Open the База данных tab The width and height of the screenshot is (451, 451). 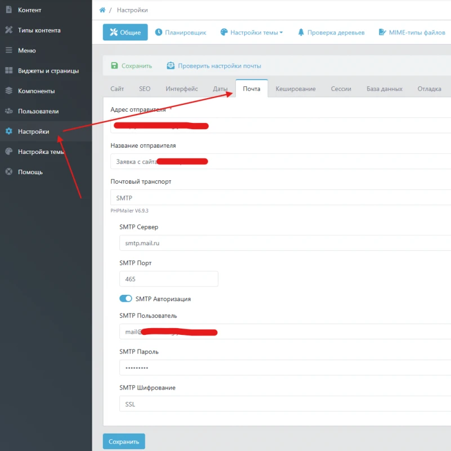[x=384, y=89]
